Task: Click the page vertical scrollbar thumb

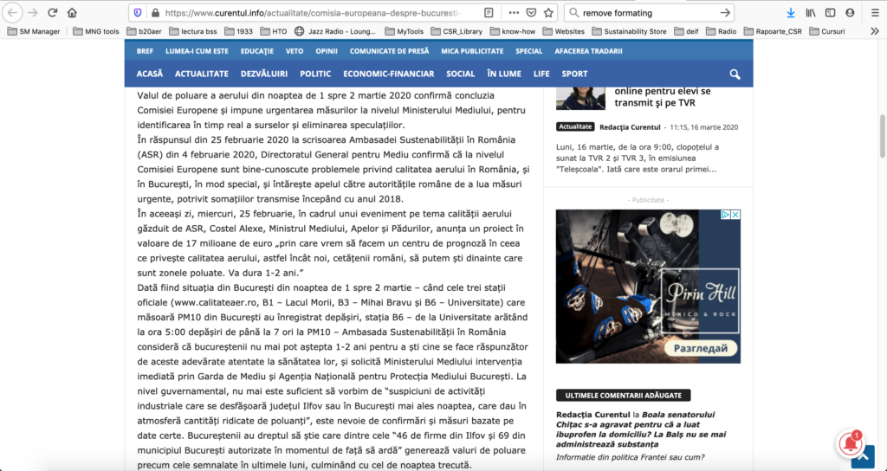Action: (883, 136)
